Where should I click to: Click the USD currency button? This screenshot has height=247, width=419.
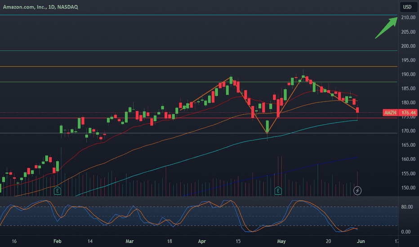coord(407,7)
